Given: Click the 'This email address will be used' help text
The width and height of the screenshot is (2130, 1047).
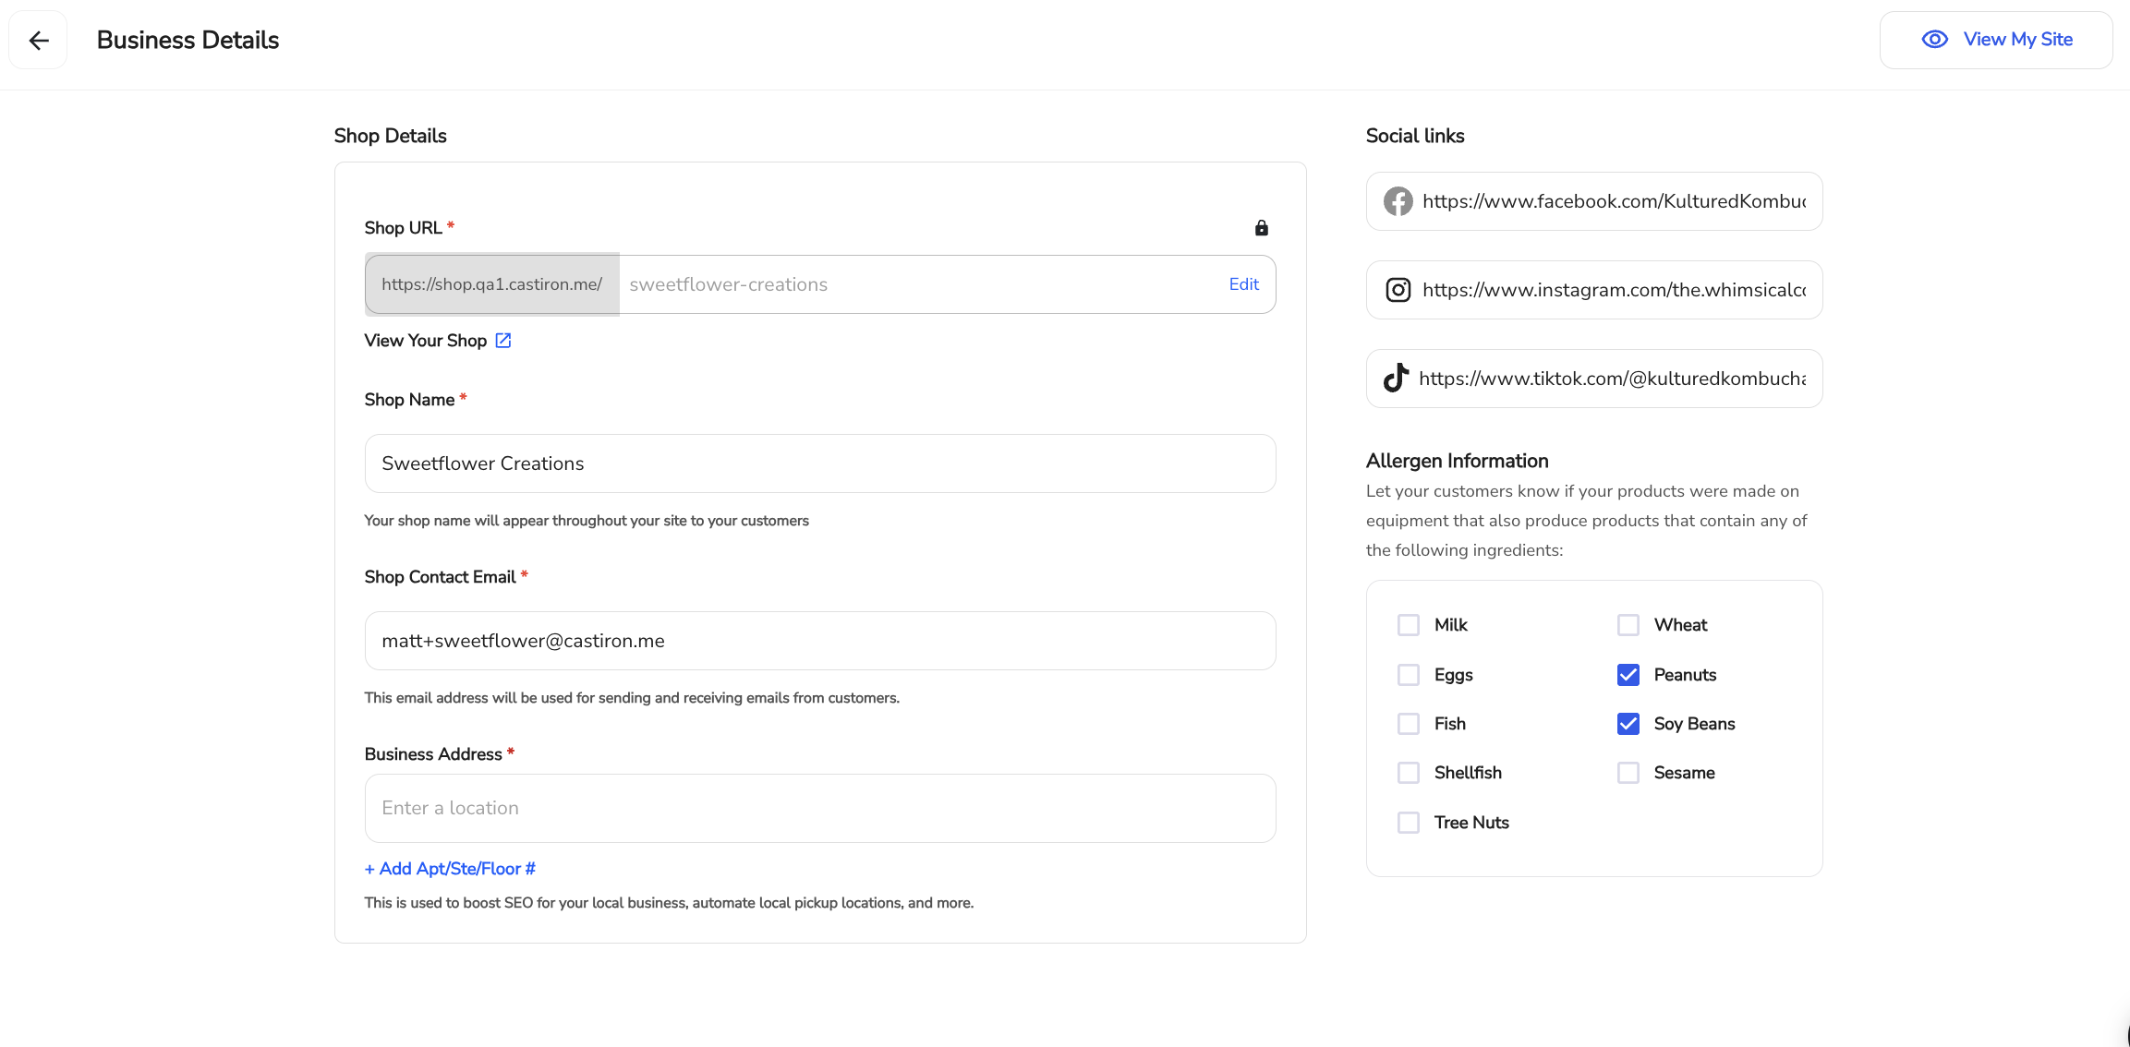Looking at the screenshot, I should point(632,698).
